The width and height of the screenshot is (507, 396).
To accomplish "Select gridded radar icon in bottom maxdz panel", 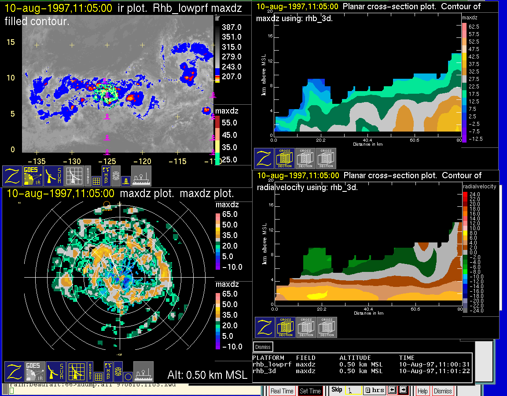I will click(x=76, y=372).
